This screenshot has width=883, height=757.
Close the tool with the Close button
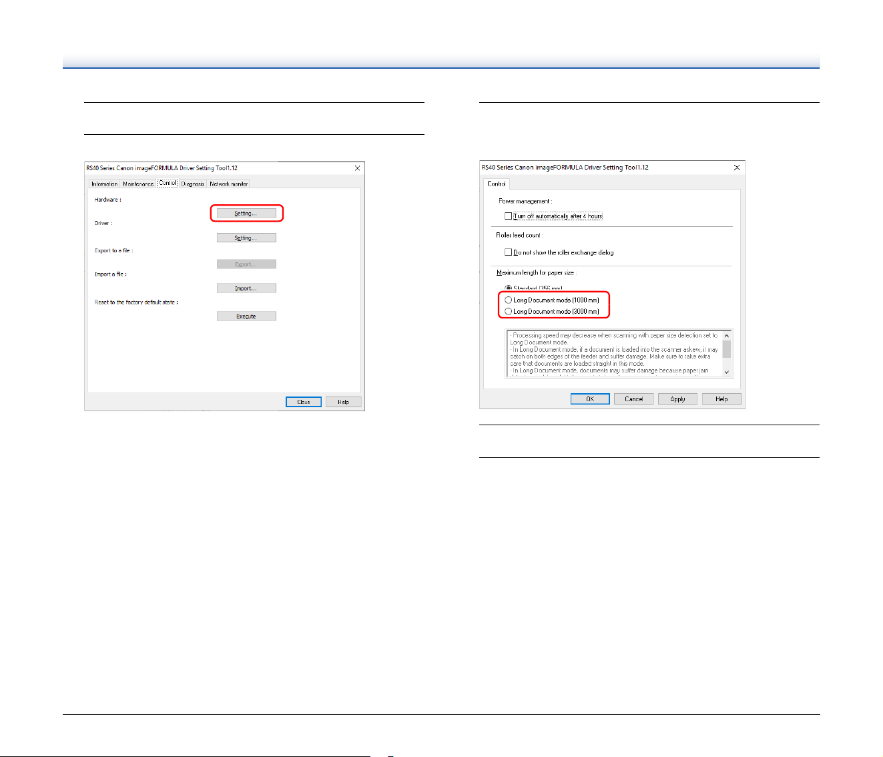pos(304,402)
